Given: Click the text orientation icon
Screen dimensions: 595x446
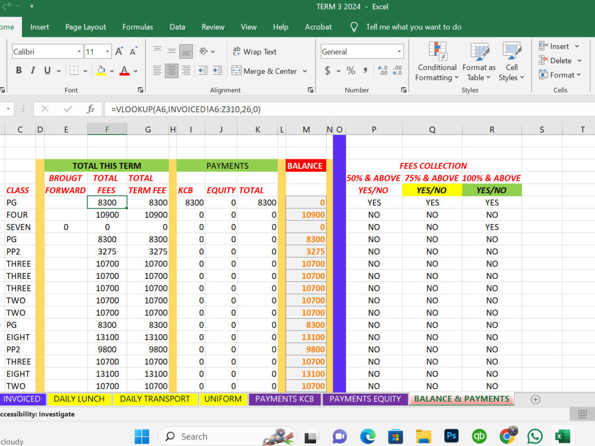Looking at the screenshot, I should tap(203, 51).
